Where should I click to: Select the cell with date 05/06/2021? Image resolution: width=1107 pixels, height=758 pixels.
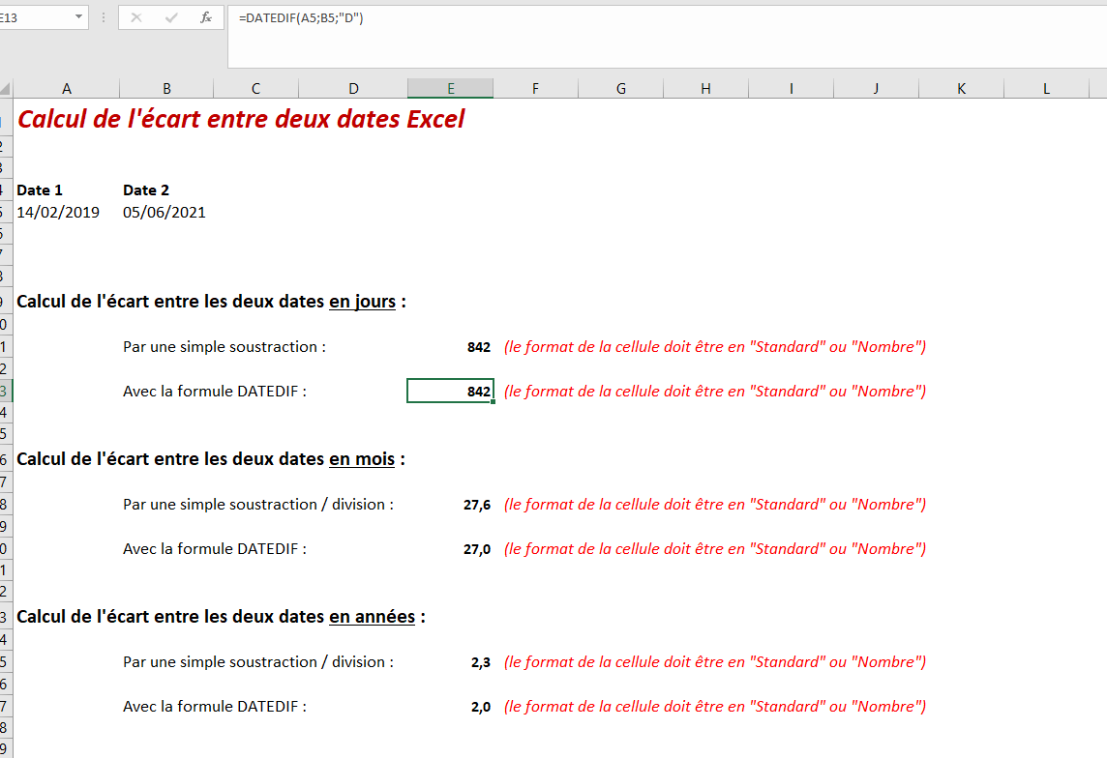click(x=165, y=213)
